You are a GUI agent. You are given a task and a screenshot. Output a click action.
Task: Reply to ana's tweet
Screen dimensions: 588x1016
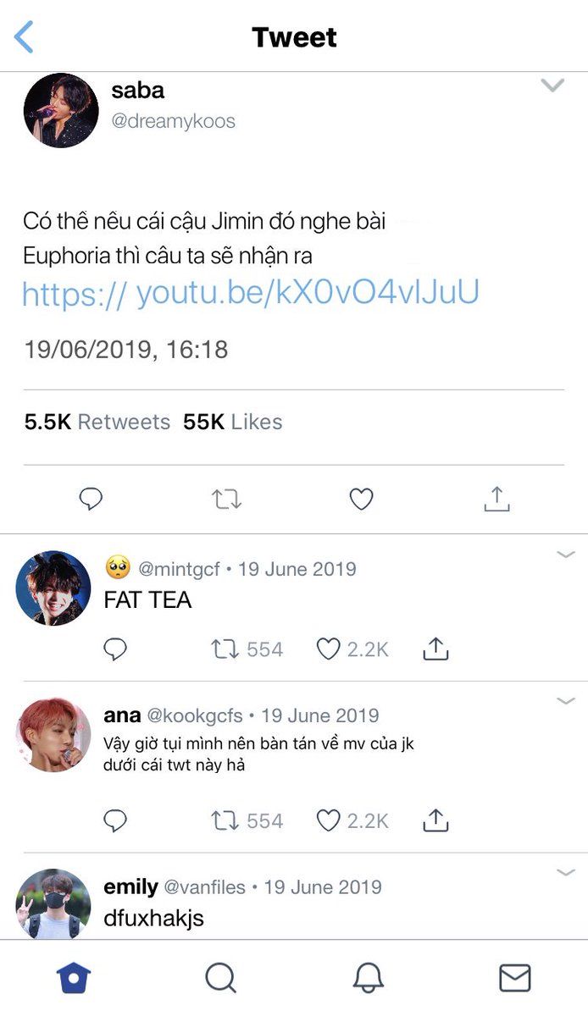pos(115,820)
